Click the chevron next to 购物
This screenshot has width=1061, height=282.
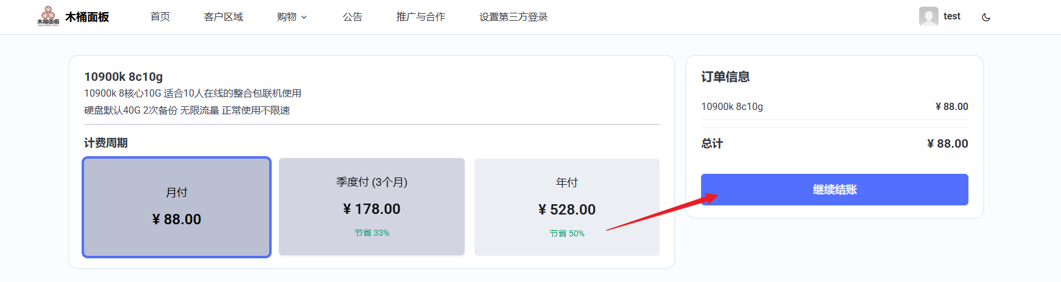(304, 18)
